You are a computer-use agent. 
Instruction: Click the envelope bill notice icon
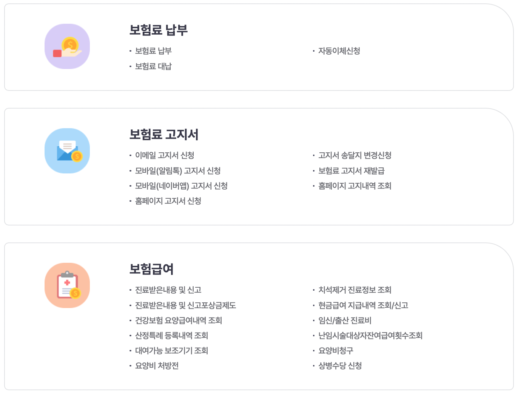[67, 150]
